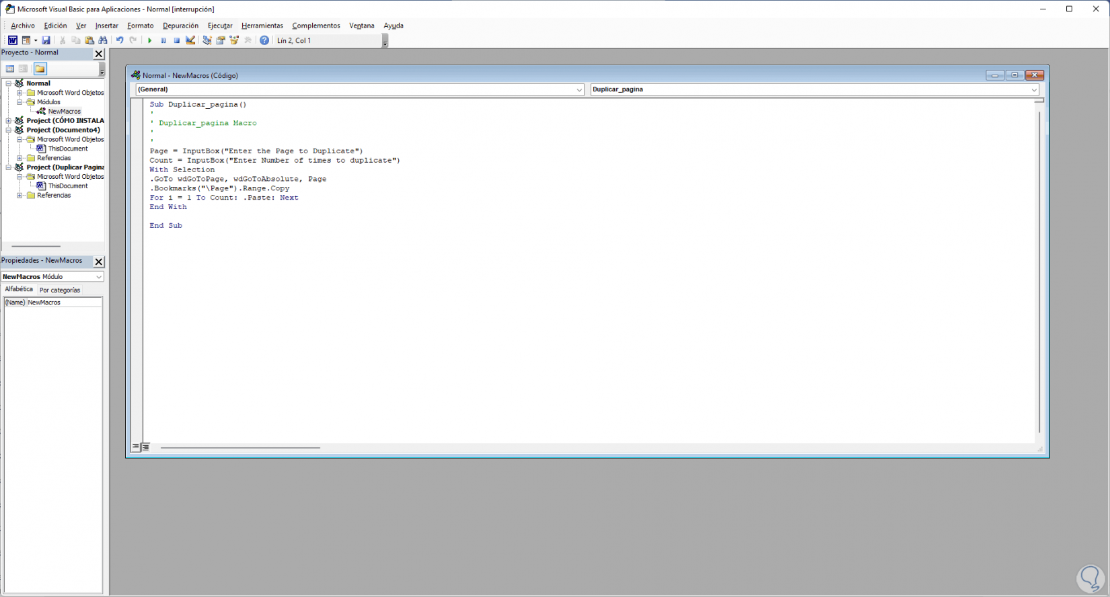This screenshot has height=597, width=1110.
Task: Switch to Procedure View at code window bottom
Action: [136, 447]
